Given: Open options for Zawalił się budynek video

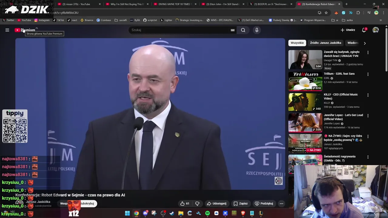Looking at the screenshot, I should pos(368,53).
